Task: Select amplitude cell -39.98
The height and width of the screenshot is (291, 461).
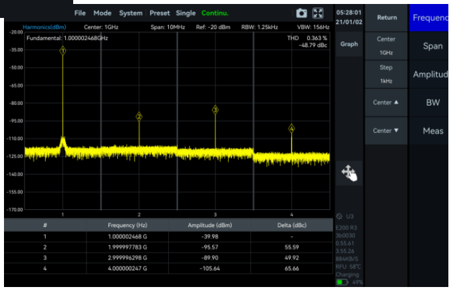Action: point(210,237)
